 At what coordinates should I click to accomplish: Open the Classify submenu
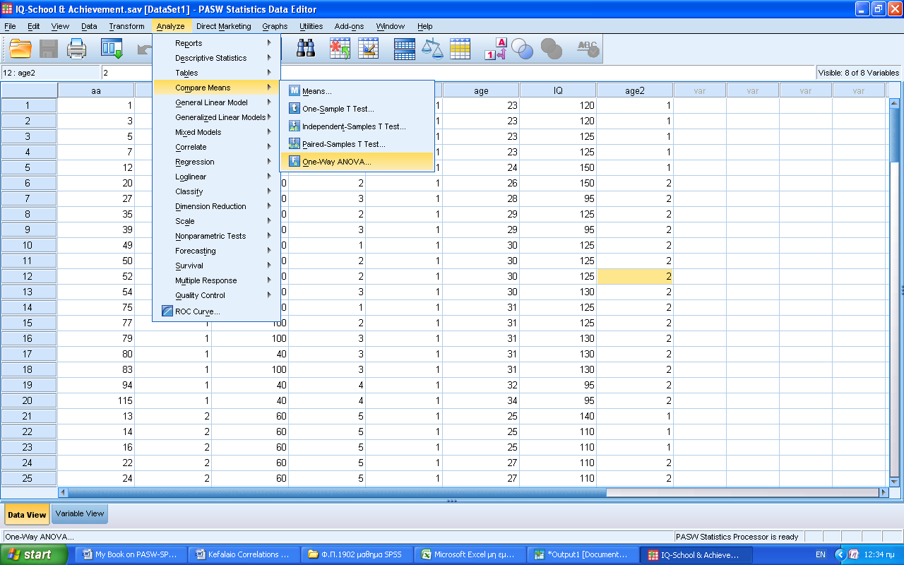(217, 191)
